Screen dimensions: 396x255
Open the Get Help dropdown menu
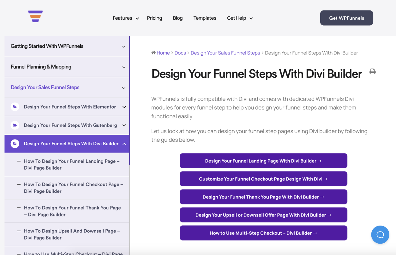240,18
